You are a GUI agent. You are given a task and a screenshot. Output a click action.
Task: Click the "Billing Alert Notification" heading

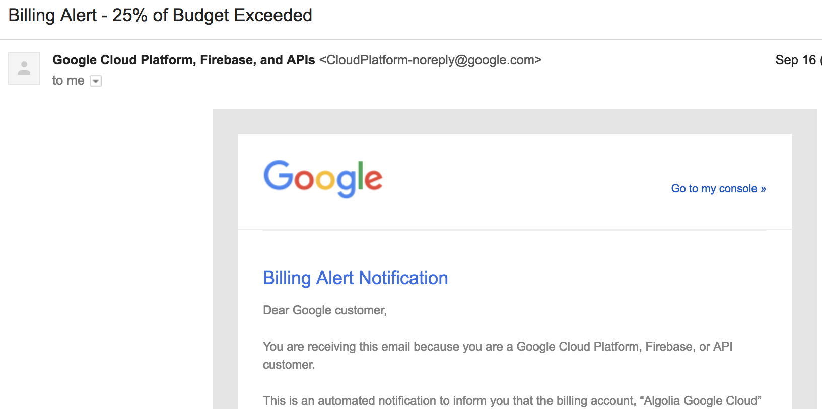356,278
